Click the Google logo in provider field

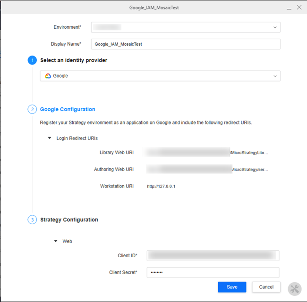(x=48, y=76)
